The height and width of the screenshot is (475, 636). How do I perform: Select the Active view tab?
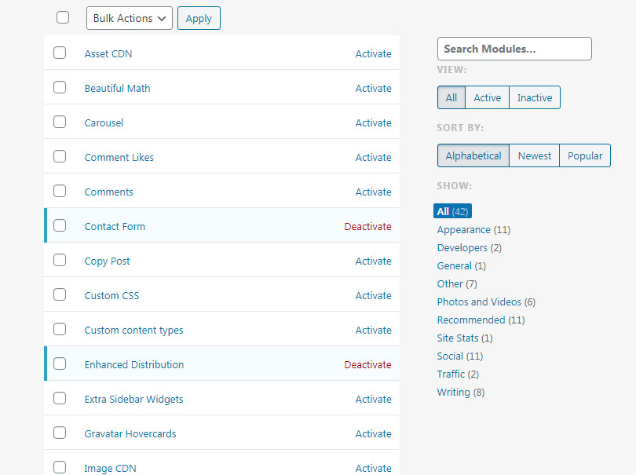click(x=487, y=97)
